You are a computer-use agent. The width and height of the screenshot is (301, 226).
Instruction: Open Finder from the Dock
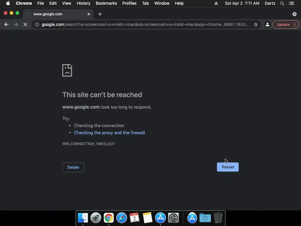(x=83, y=218)
